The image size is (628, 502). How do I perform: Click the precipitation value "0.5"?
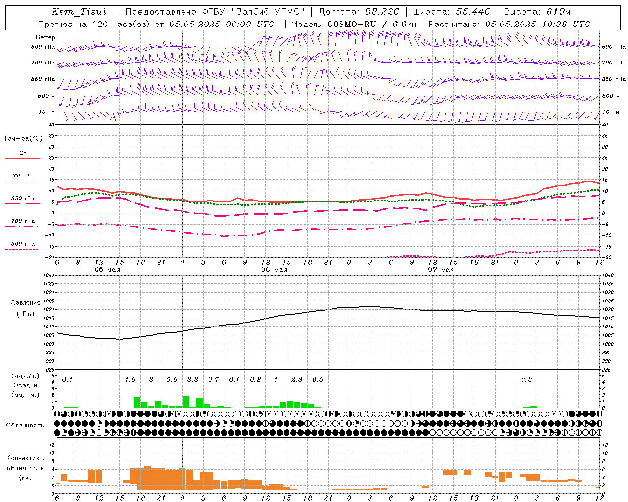[x=318, y=379]
